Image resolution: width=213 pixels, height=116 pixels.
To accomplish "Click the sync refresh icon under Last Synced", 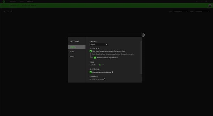I will (104, 79).
